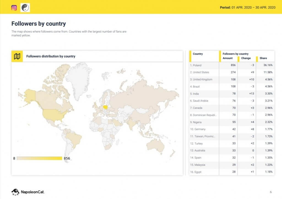Viewport: 282px width, 199px height.
Task: Select the Country column header
Action: pos(198,54)
